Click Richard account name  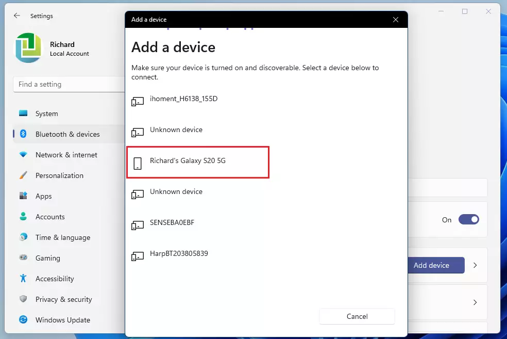[x=62, y=44]
